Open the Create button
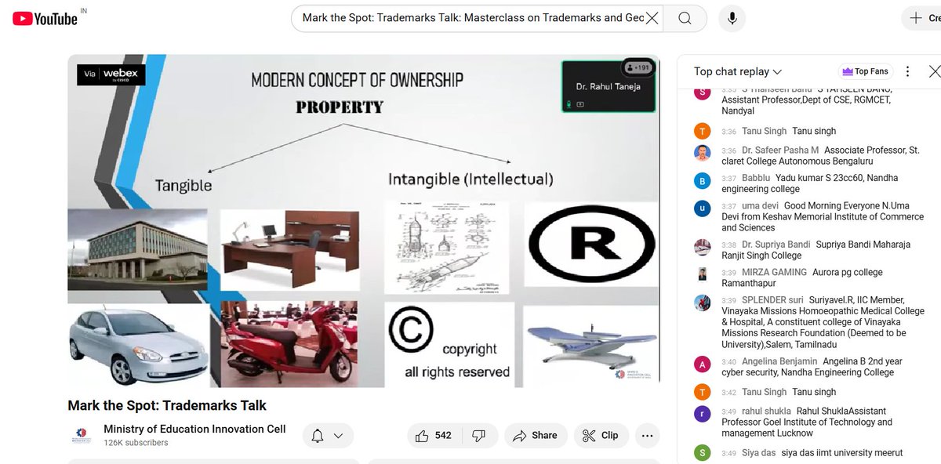941x464 pixels. 923,18
